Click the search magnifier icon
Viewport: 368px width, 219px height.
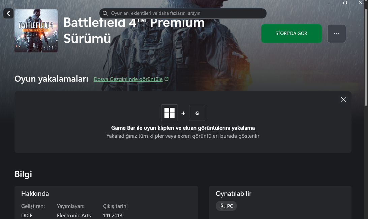click(105, 13)
